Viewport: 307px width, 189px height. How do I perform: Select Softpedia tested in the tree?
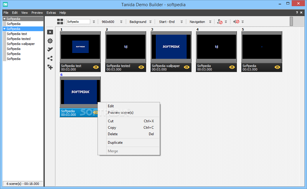[x=19, y=39]
